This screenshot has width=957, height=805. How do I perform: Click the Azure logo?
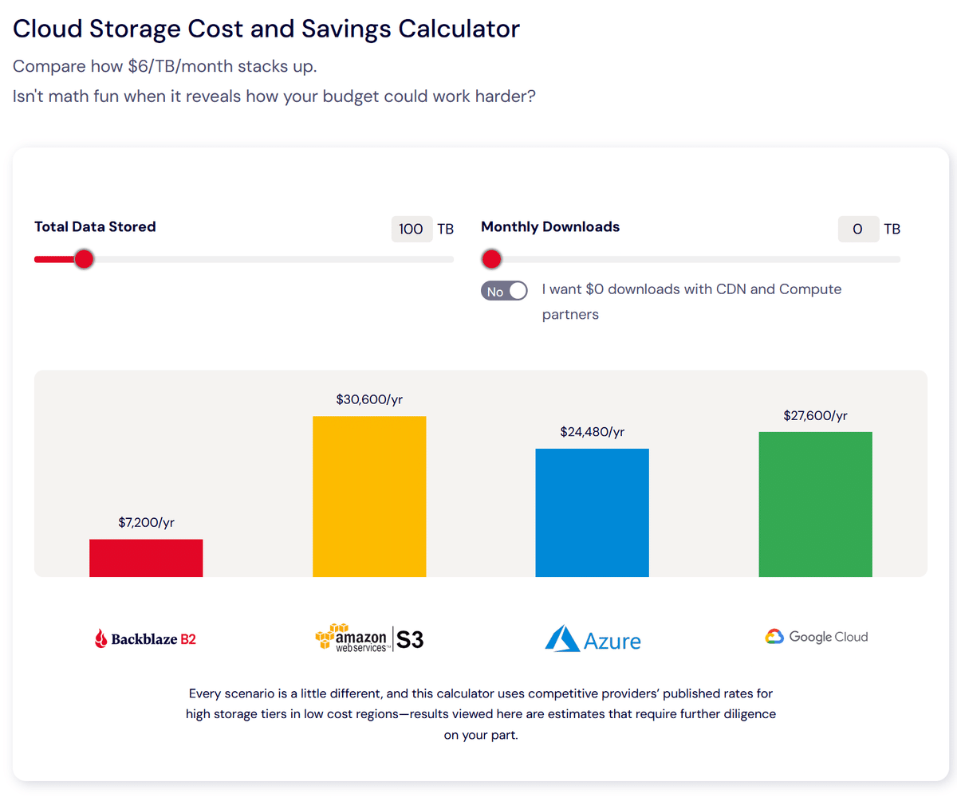click(593, 639)
